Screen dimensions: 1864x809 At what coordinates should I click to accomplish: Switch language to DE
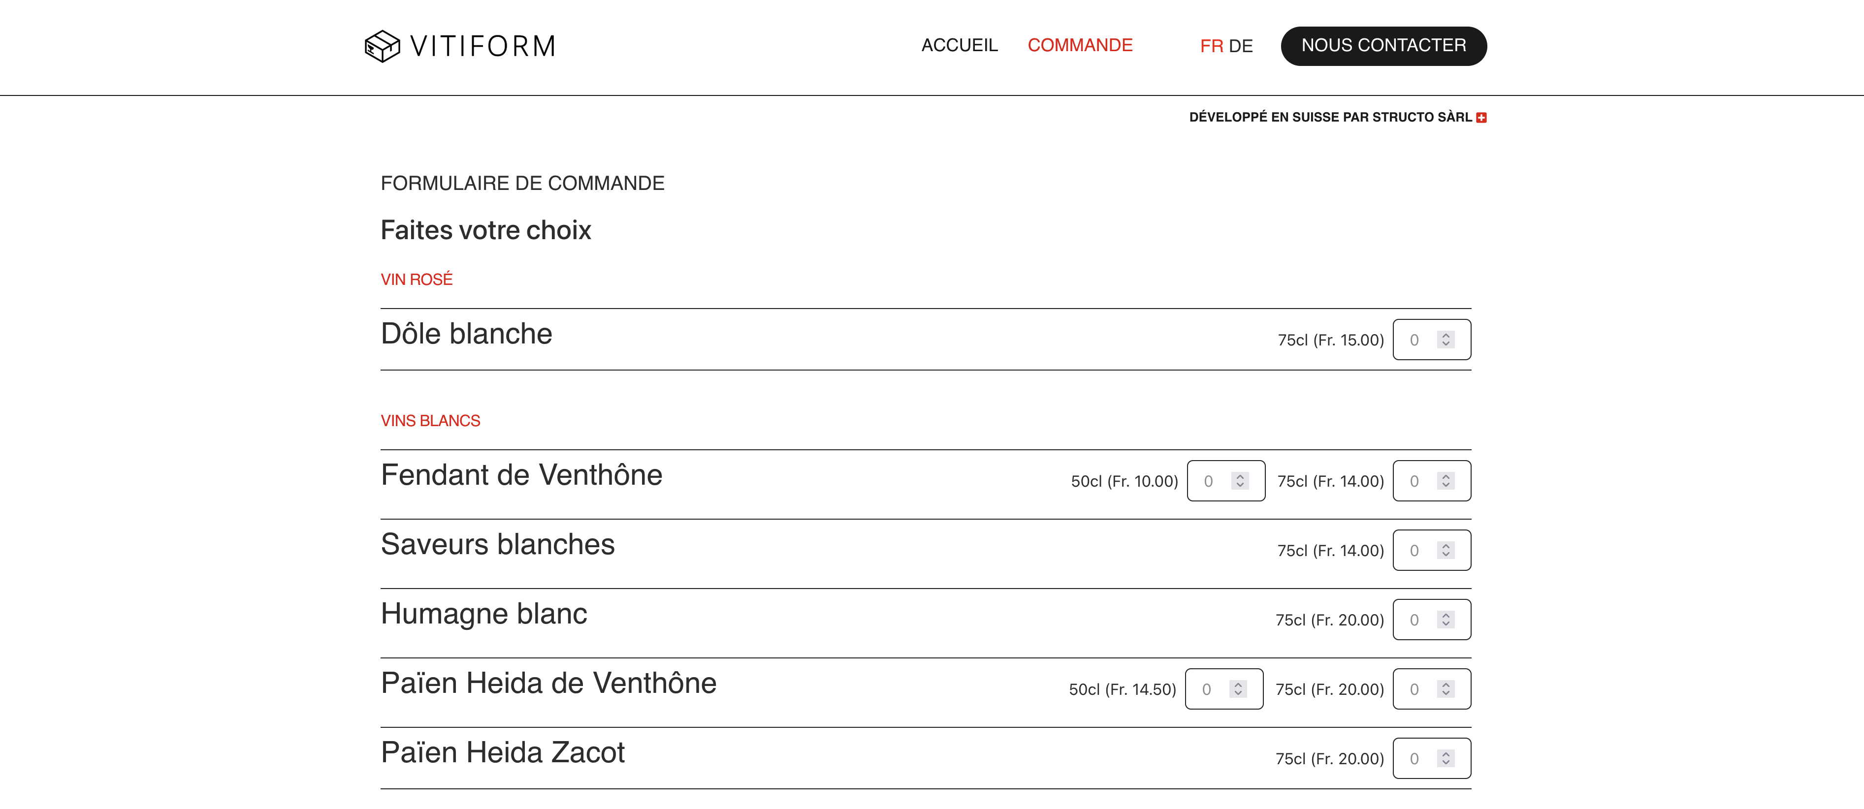(1242, 46)
